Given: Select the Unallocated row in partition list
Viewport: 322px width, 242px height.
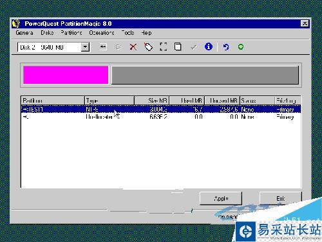Looking at the screenshot, I should [161, 117].
